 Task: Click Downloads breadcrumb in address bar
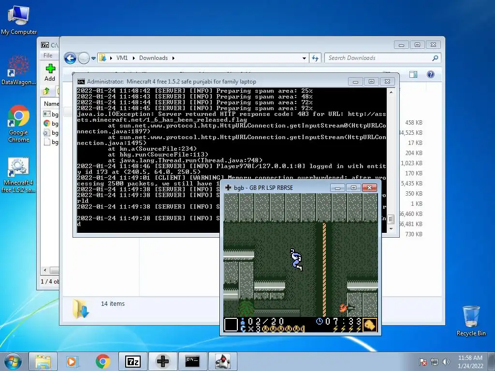(153, 58)
